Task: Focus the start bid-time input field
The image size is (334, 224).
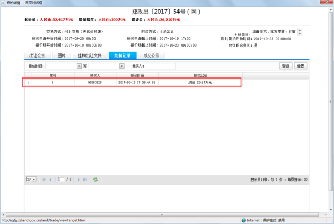Action: coord(62,66)
